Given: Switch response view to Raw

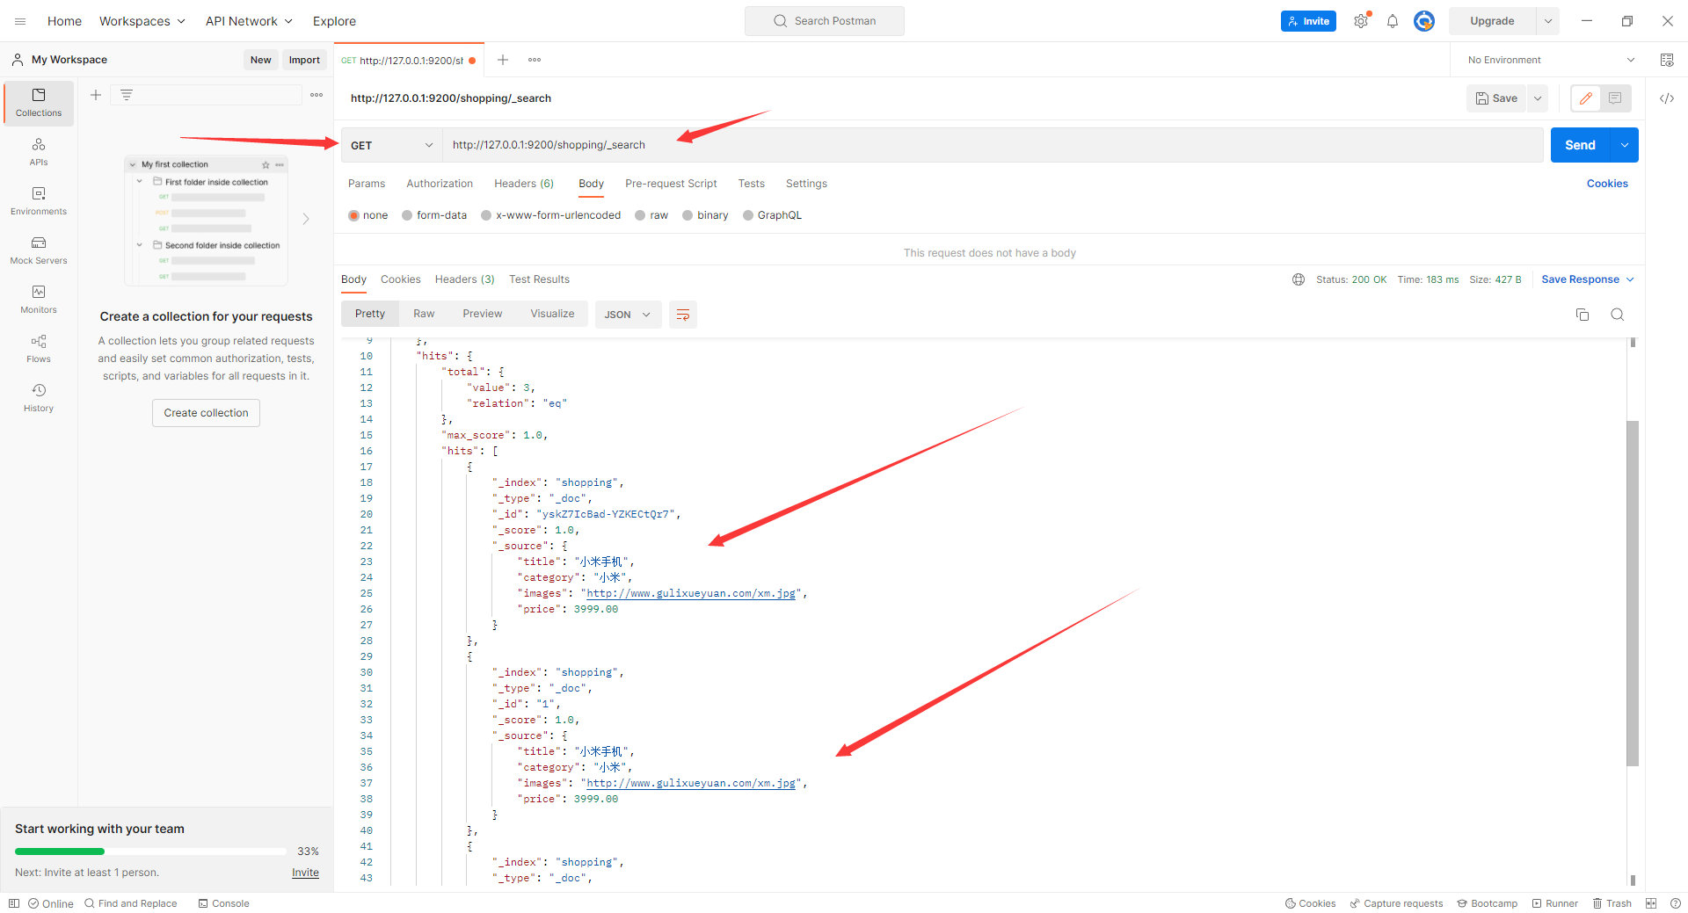Looking at the screenshot, I should point(424,314).
